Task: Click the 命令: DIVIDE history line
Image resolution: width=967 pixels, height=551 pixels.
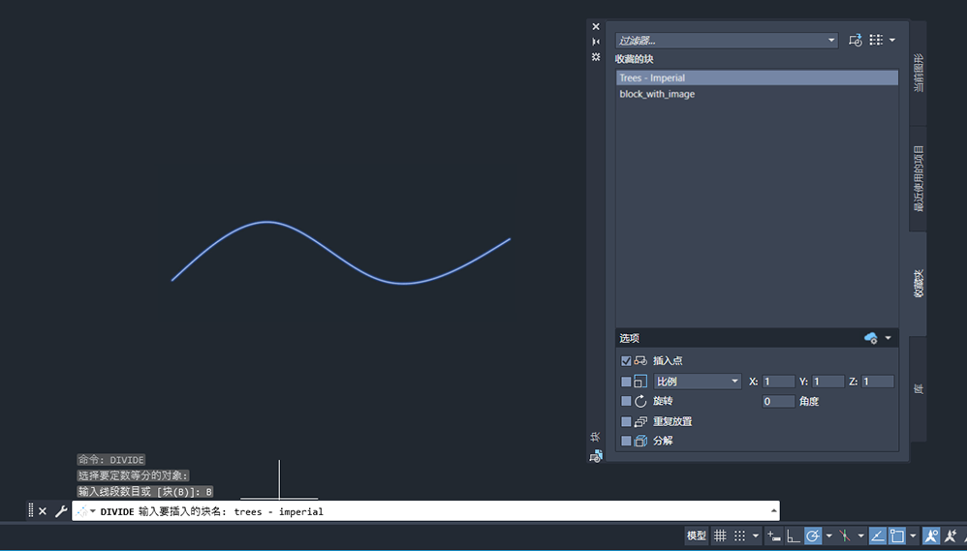Action: (x=111, y=459)
